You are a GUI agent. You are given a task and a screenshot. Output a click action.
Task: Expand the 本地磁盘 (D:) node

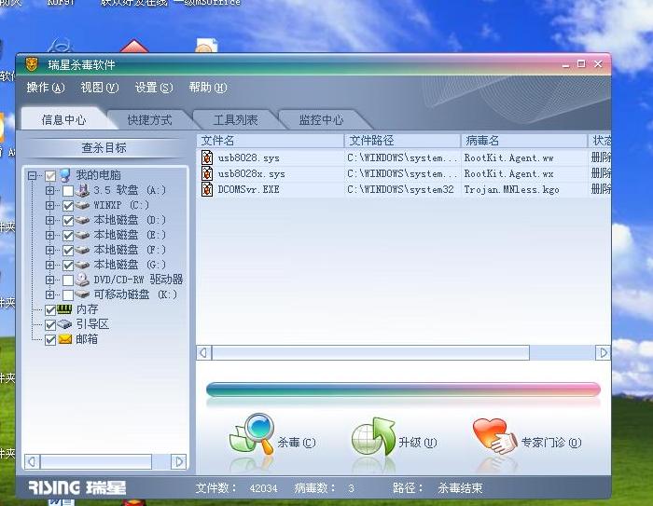pyautogui.click(x=49, y=221)
